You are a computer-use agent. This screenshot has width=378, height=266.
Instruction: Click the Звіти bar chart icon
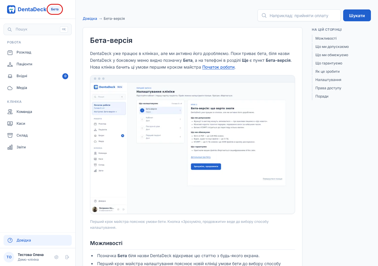coord(10,147)
